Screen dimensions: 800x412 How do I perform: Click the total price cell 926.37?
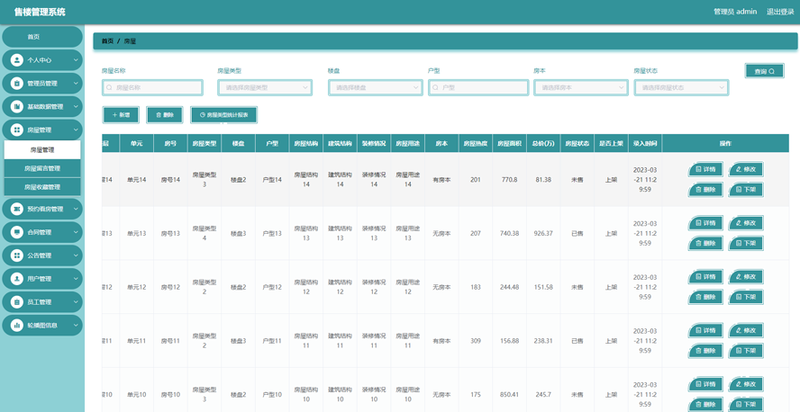[x=543, y=233]
